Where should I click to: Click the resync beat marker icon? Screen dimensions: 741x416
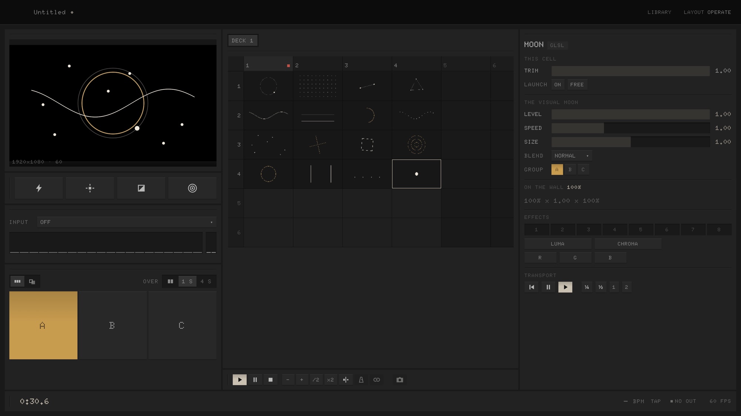point(346,380)
